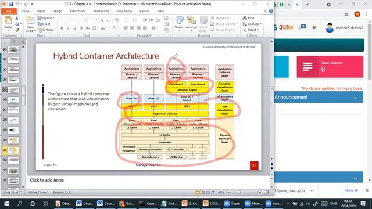Switch to the Review ribbon tab
The width and height of the screenshot is (372, 209).
click(x=145, y=11)
